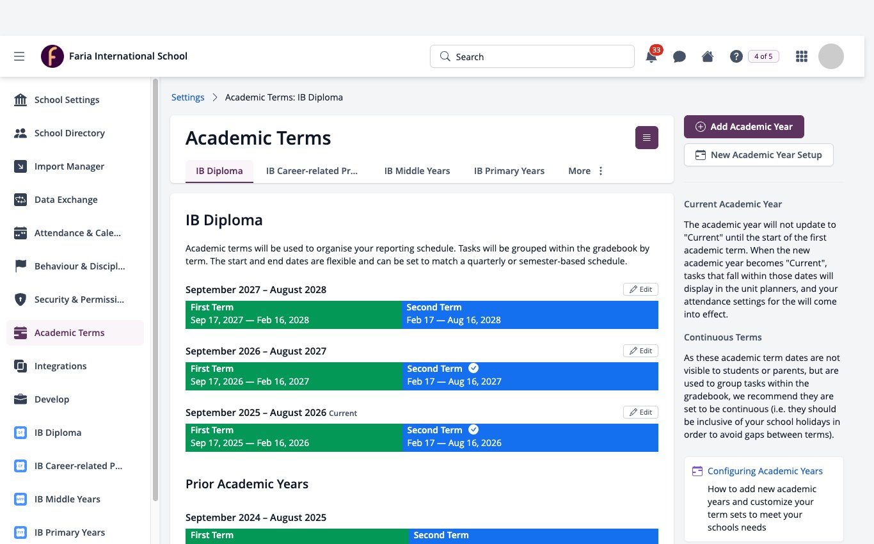
Task: Open Configuring Academic Years help article
Action: [x=765, y=471]
